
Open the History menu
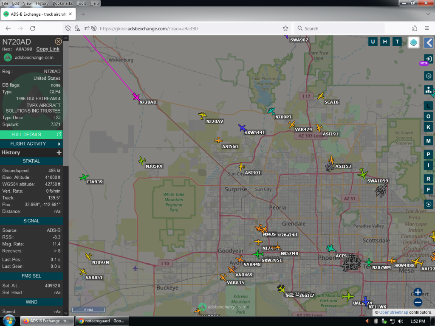[x=42, y=3]
